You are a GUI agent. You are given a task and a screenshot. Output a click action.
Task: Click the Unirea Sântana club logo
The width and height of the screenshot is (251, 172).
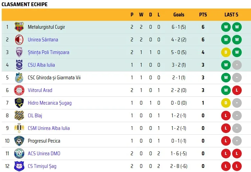click(x=19, y=40)
